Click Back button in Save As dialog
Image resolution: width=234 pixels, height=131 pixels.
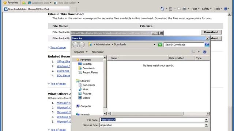[x=75, y=44]
